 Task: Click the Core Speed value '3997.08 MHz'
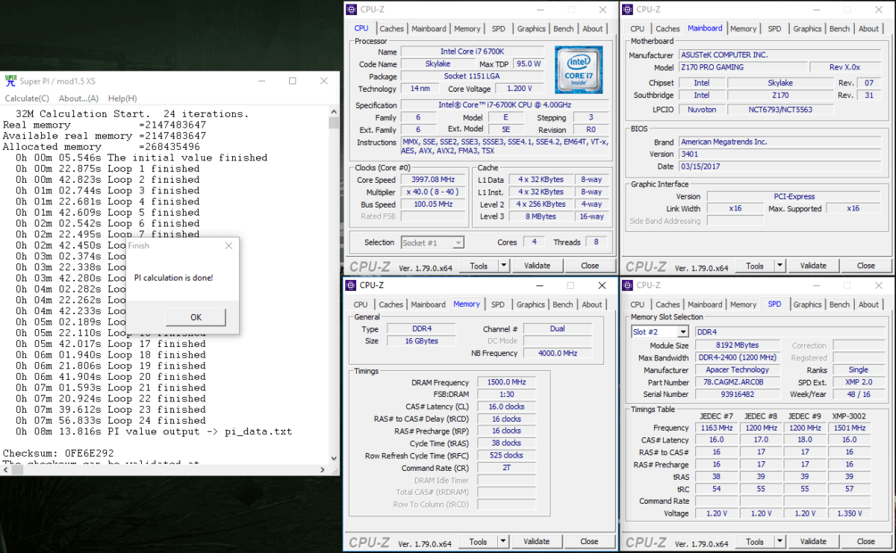[433, 180]
